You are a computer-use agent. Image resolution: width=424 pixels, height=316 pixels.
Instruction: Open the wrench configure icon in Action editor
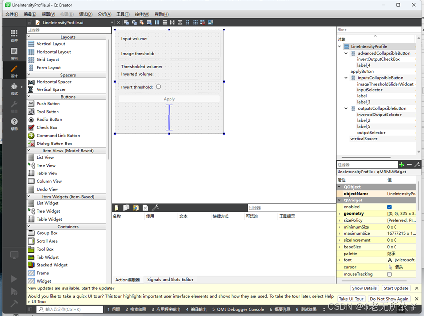tap(155, 208)
